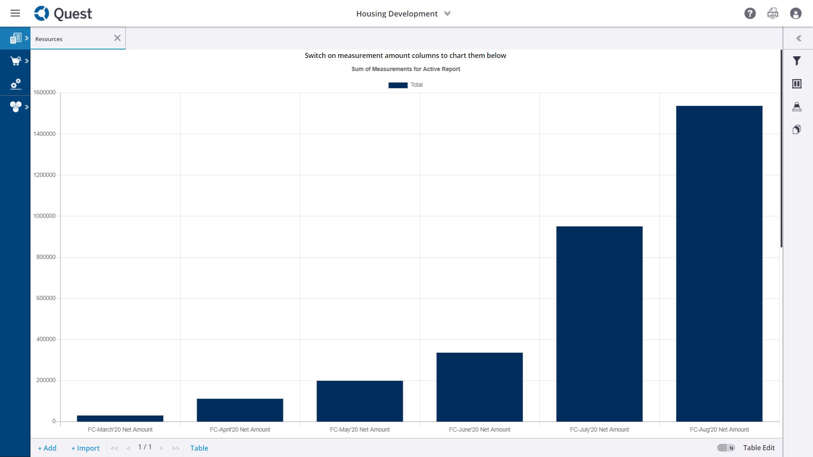The height and width of the screenshot is (457, 813).
Task: Open the help question mark icon
Action: pyautogui.click(x=750, y=13)
